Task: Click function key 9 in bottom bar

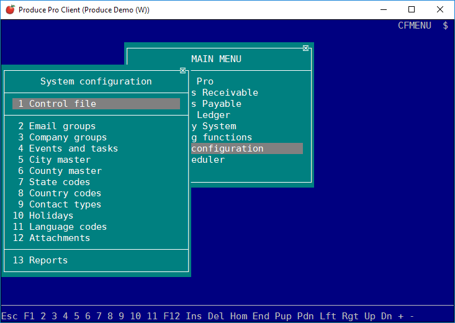Action: click(121, 316)
